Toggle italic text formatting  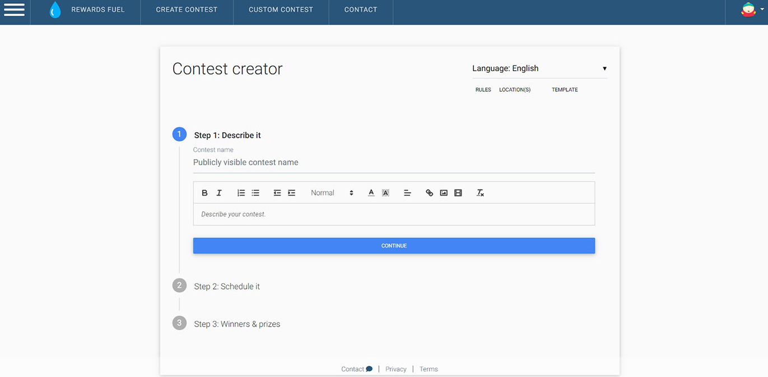[219, 193]
